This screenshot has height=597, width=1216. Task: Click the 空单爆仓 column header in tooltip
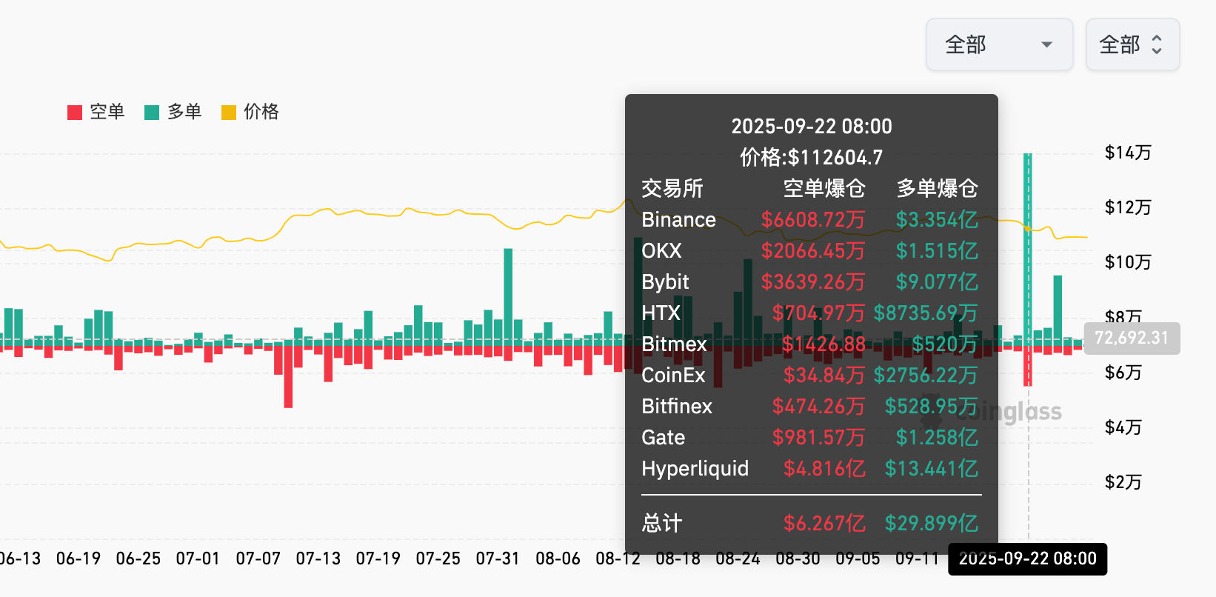click(x=824, y=188)
